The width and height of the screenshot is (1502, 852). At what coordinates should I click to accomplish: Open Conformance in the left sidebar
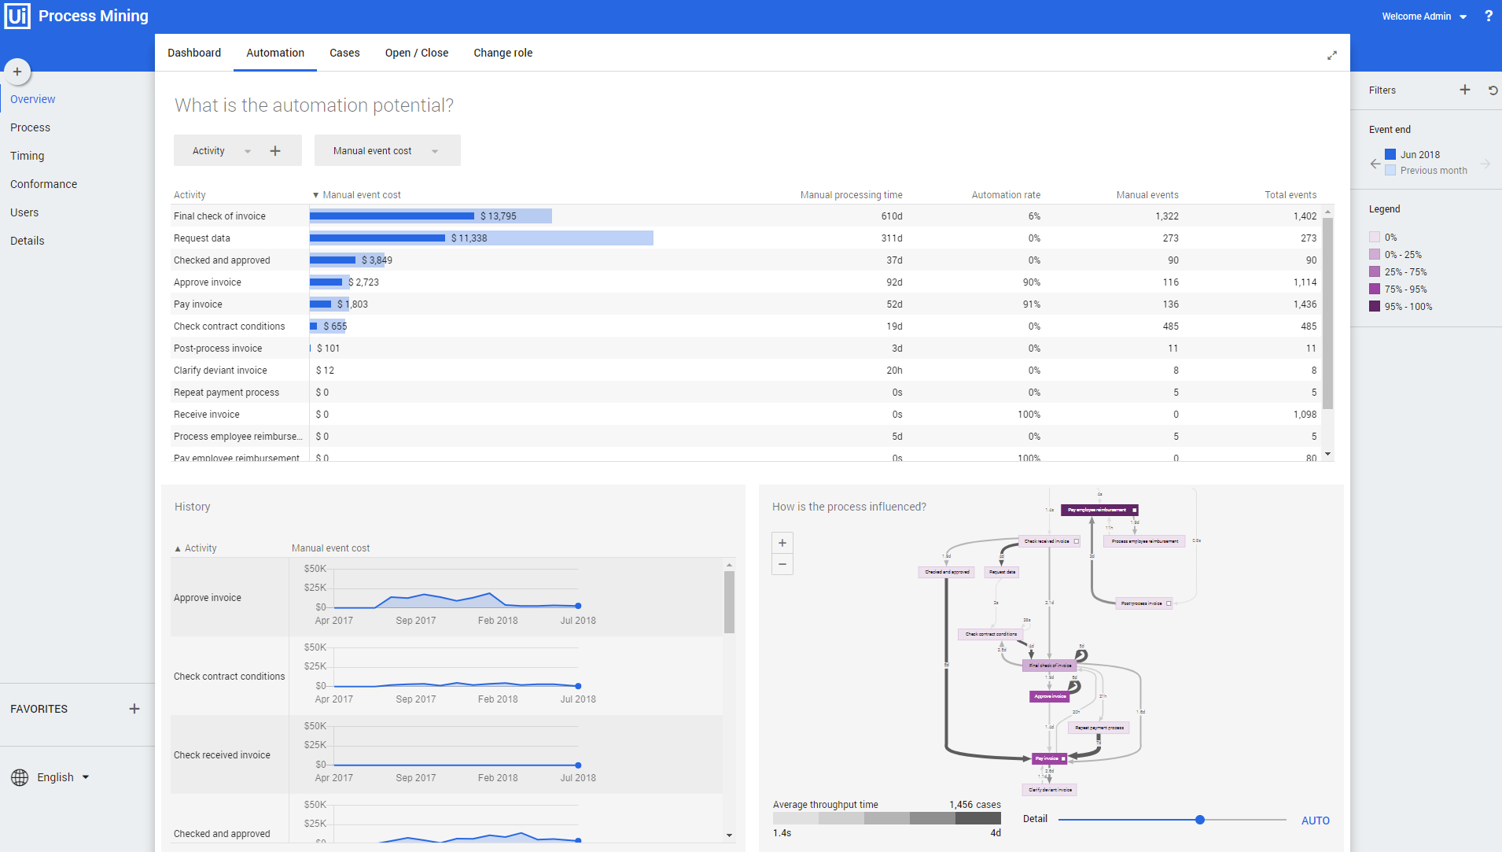click(44, 184)
